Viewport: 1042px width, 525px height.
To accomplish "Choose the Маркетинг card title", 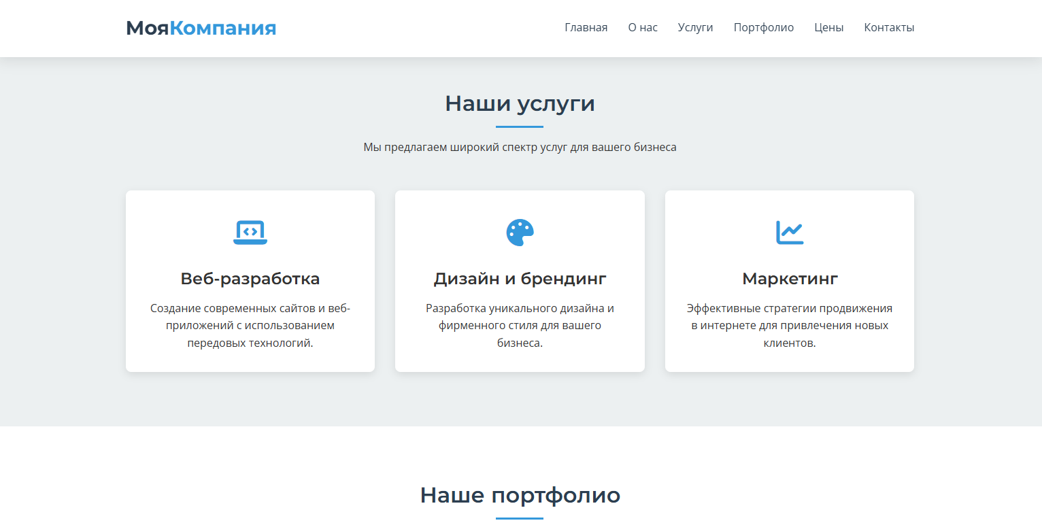I will click(x=789, y=279).
